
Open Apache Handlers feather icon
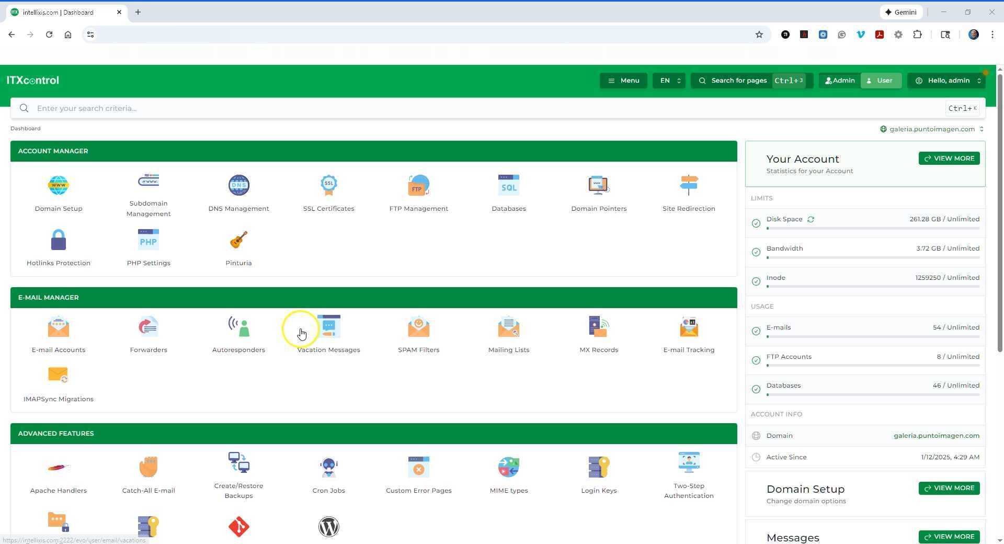point(59,467)
